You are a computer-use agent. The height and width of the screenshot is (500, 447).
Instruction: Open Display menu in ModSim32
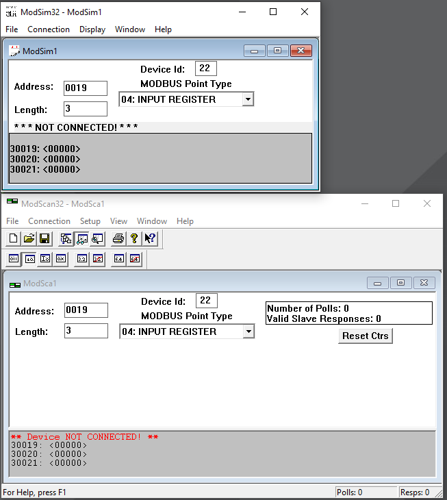[x=92, y=29]
